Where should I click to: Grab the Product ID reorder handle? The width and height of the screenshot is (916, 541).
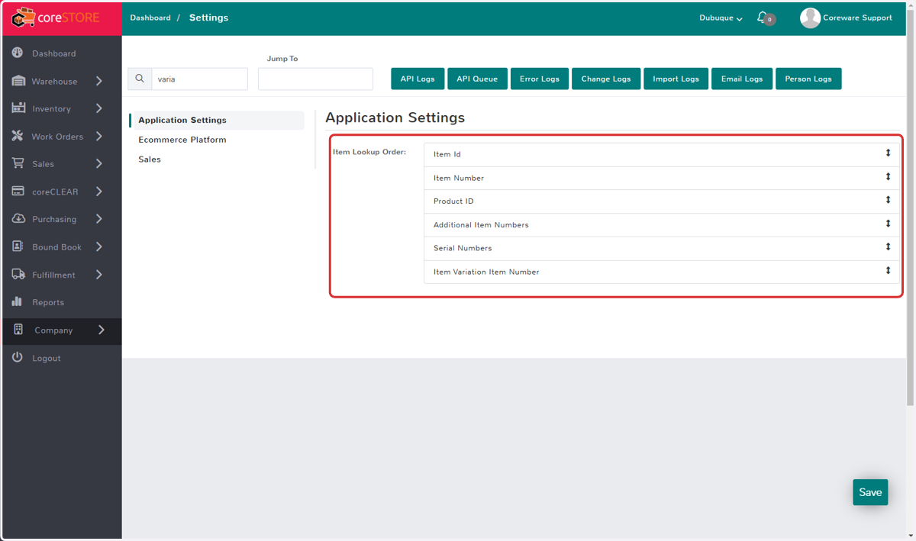(888, 200)
